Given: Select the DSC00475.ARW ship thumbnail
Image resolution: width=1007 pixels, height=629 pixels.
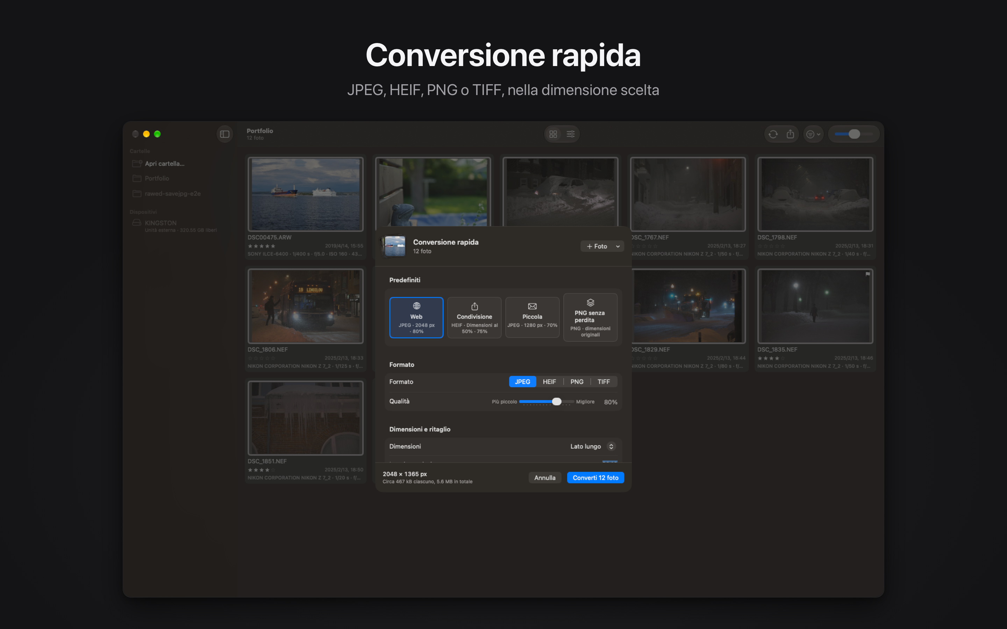Looking at the screenshot, I should coord(306,194).
